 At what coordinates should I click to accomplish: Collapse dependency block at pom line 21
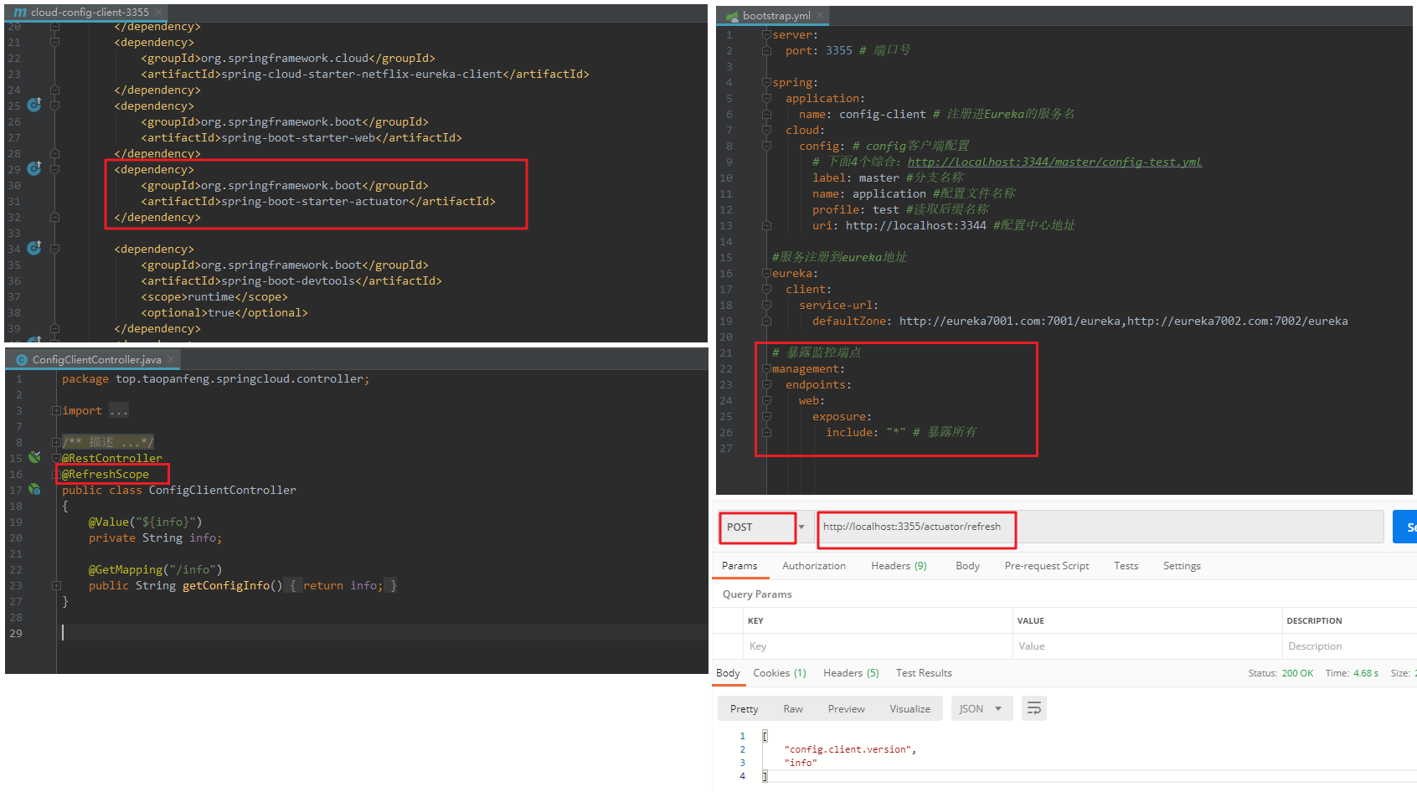pyautogui.click(x=54, y=42)
